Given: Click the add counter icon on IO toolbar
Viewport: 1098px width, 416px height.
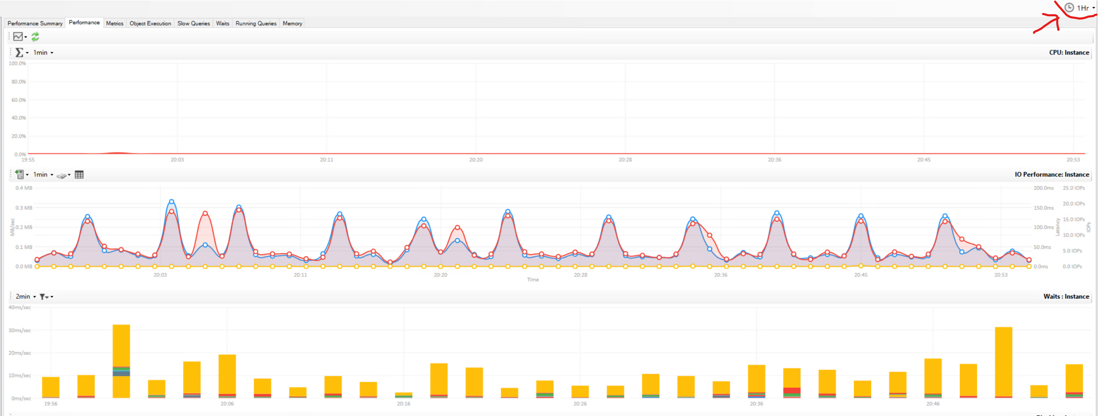Looking at the screenshot, I should [x=19, y=175].
